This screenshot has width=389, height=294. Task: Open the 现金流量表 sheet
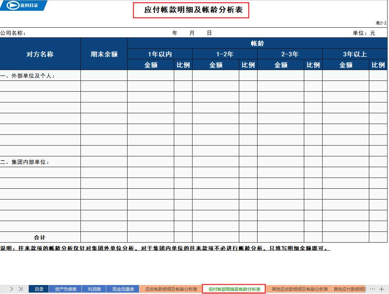click(122, 288)
